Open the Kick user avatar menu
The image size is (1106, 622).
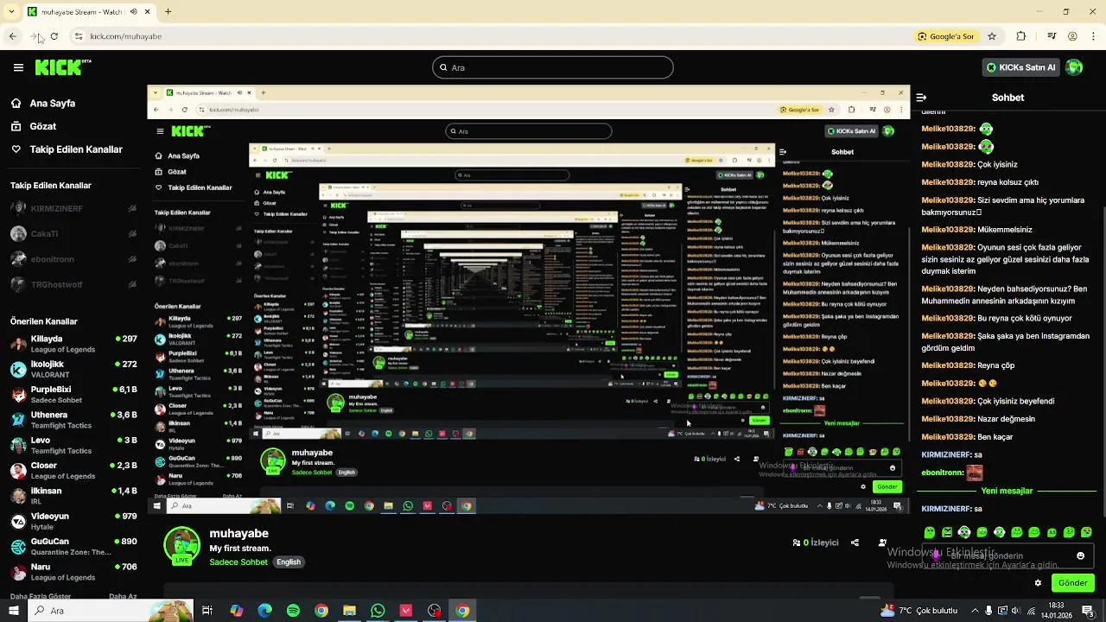pos(1074,67)
